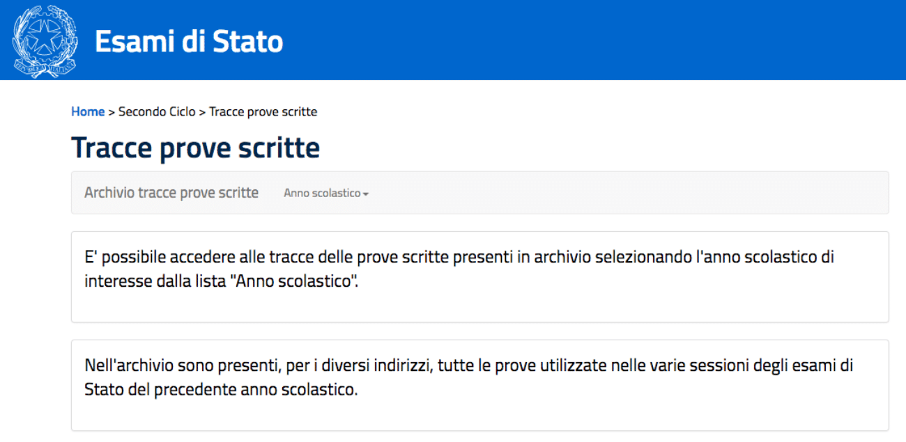Image resolution: width=906 pixels, height=442 pixels.
Task: Select Secondo Ciclo in the breadcrumb
Action: coord(157,111)
